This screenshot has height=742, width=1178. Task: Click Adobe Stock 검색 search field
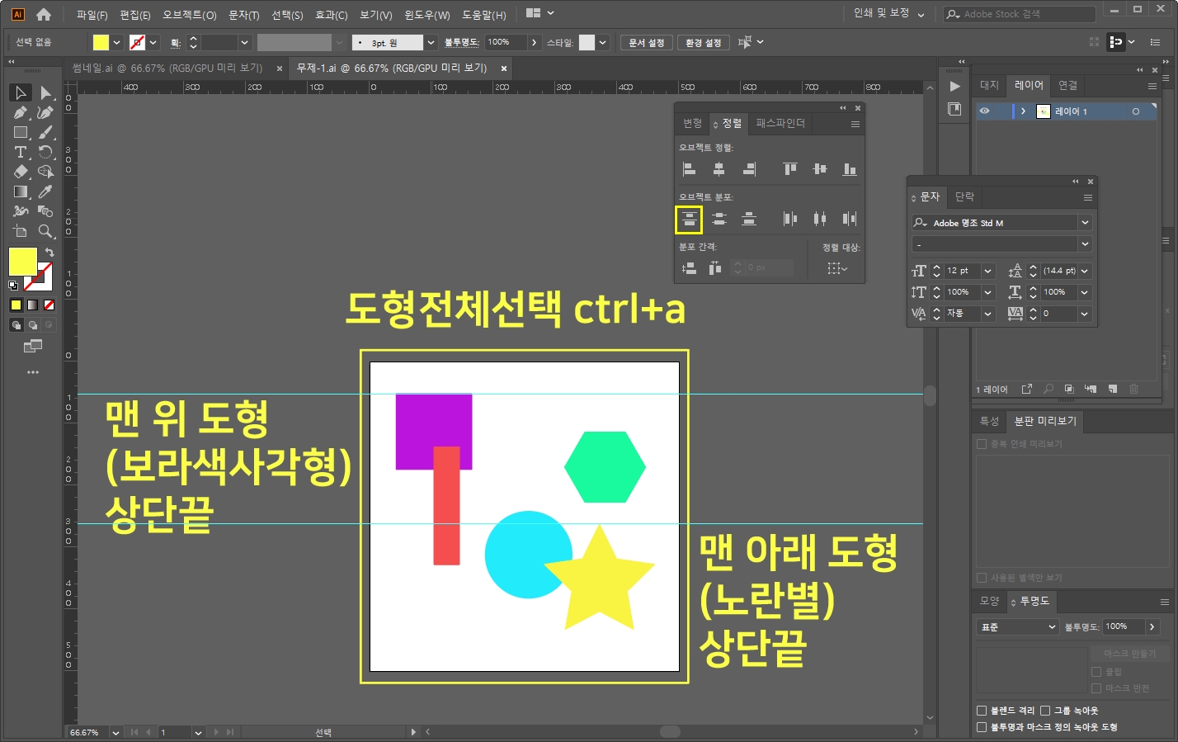(1020, 14)
